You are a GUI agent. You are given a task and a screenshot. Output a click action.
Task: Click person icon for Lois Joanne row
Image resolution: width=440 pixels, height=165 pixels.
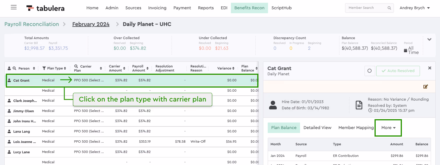coord(9,142)
